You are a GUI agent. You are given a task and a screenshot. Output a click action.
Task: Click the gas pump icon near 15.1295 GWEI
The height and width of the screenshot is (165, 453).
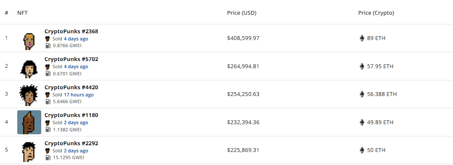[x=48, y=158]
